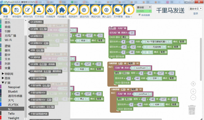Click the frequency value 13 field

tap(132, 33)
